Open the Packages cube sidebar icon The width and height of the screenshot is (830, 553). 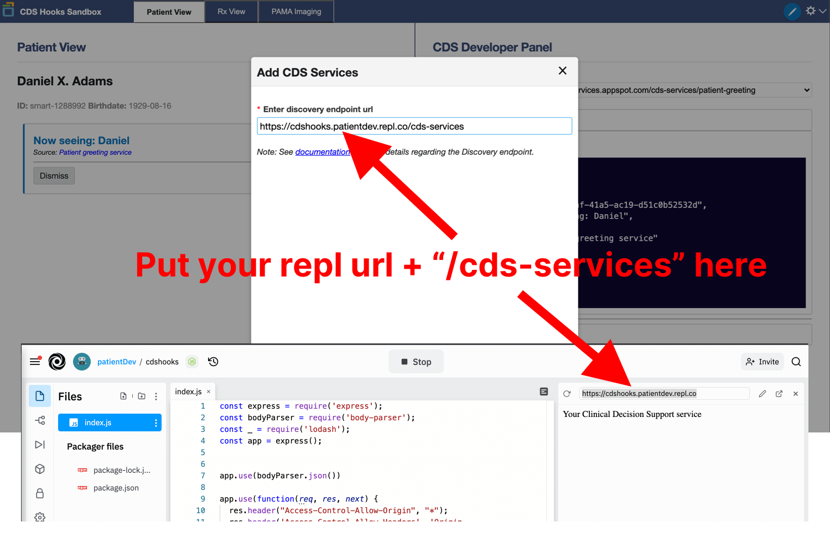point(40,469)
